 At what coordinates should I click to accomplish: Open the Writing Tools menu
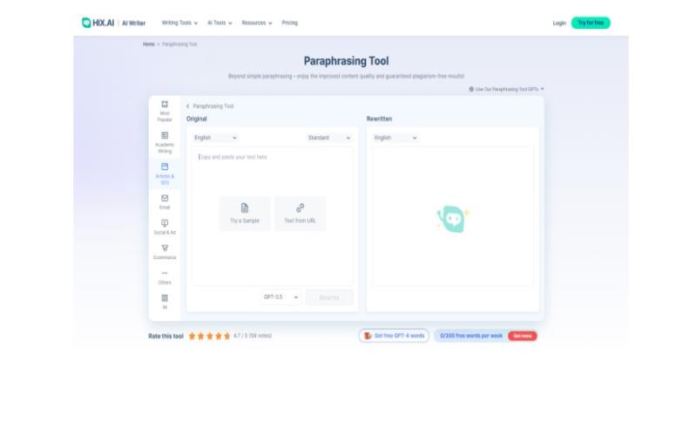179,23
